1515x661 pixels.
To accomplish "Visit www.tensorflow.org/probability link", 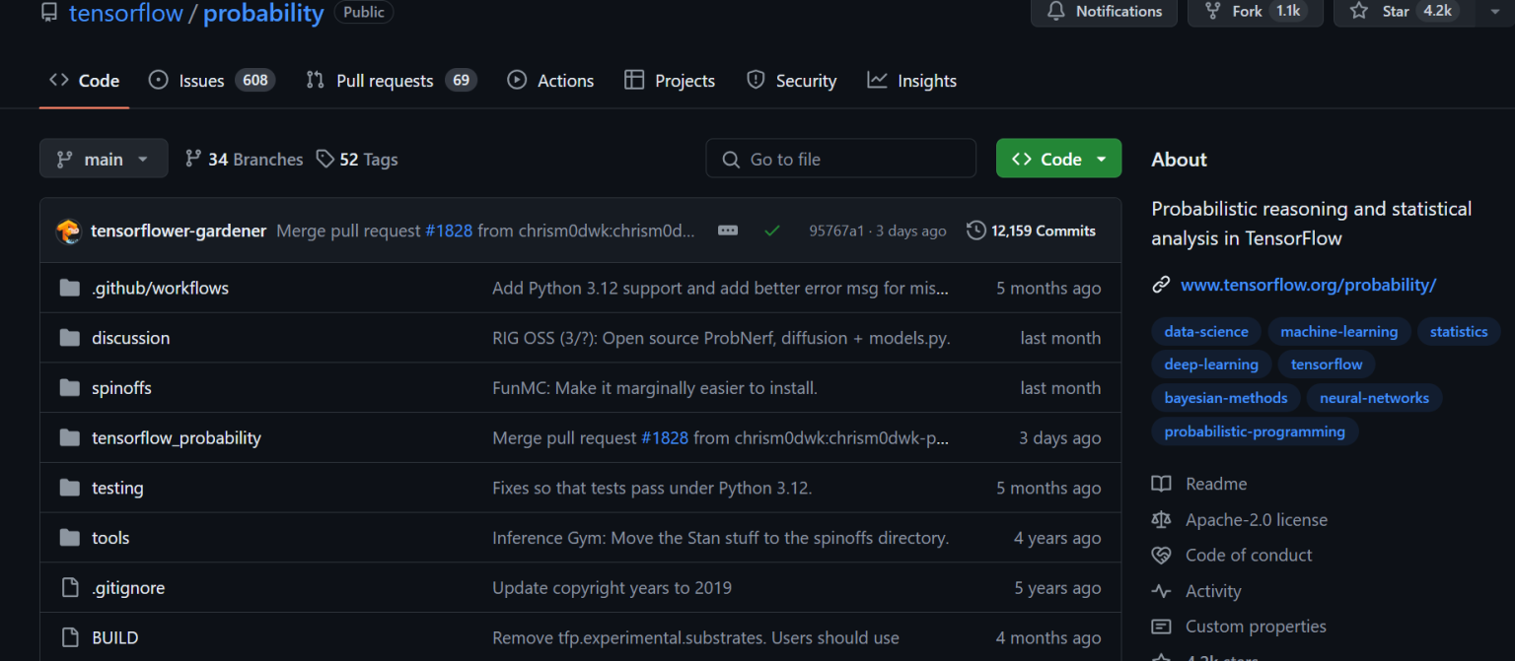I will click(x=1308, y=284).
